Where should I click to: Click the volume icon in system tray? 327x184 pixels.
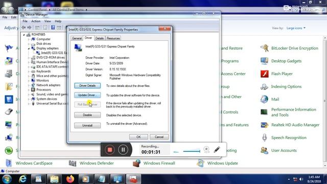click(x=301, y=179)
